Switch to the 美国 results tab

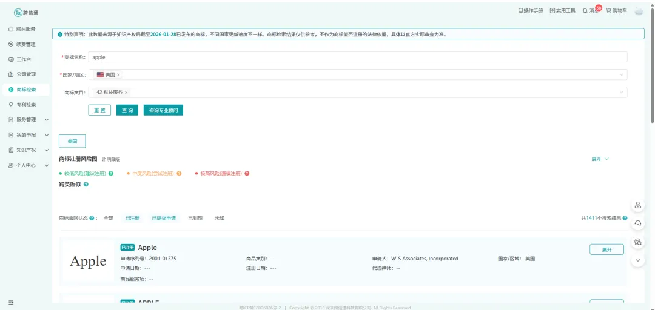[72, 142]
